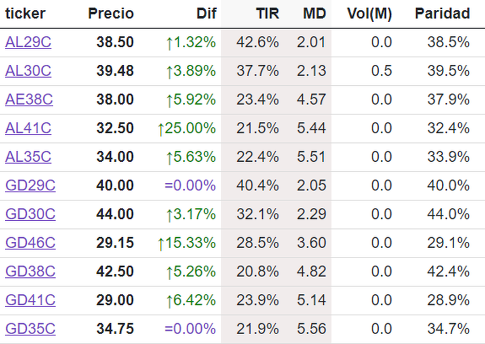Sort by the TIR column header

[x=268, y=14]
